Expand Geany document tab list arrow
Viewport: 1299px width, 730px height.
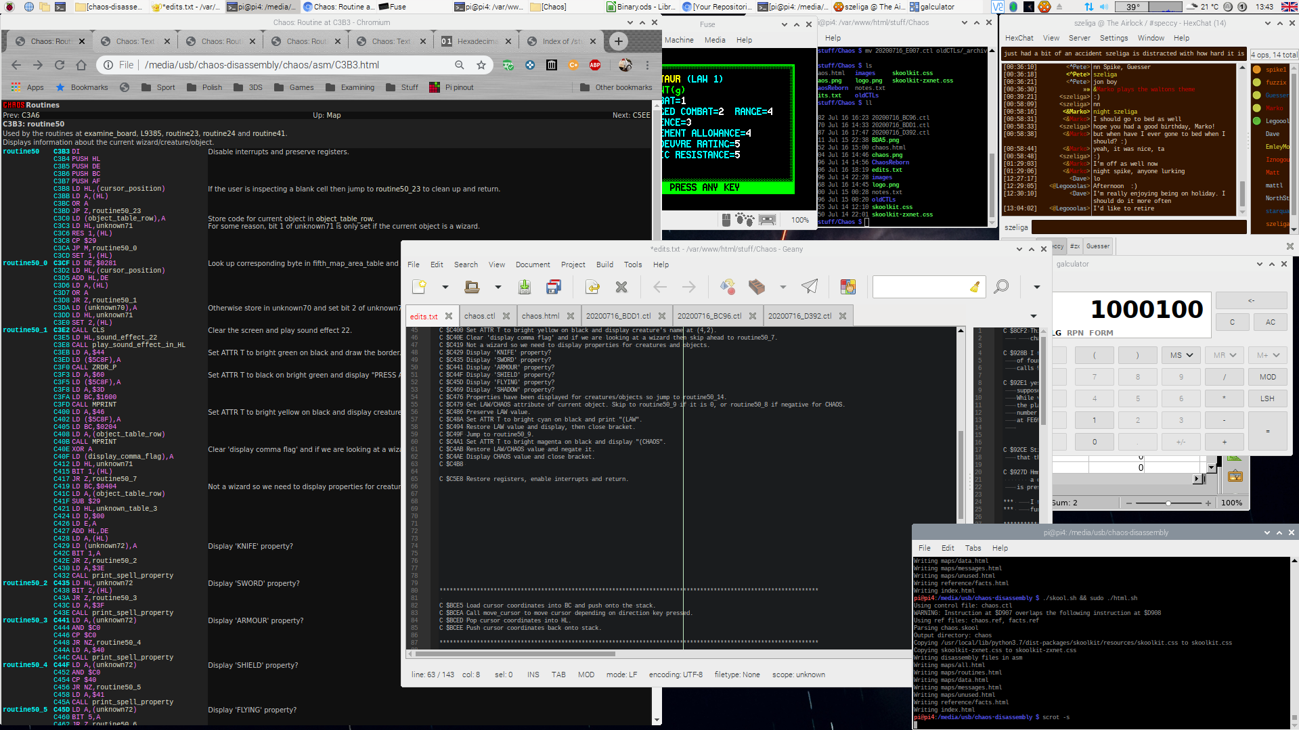point(1033,316)
